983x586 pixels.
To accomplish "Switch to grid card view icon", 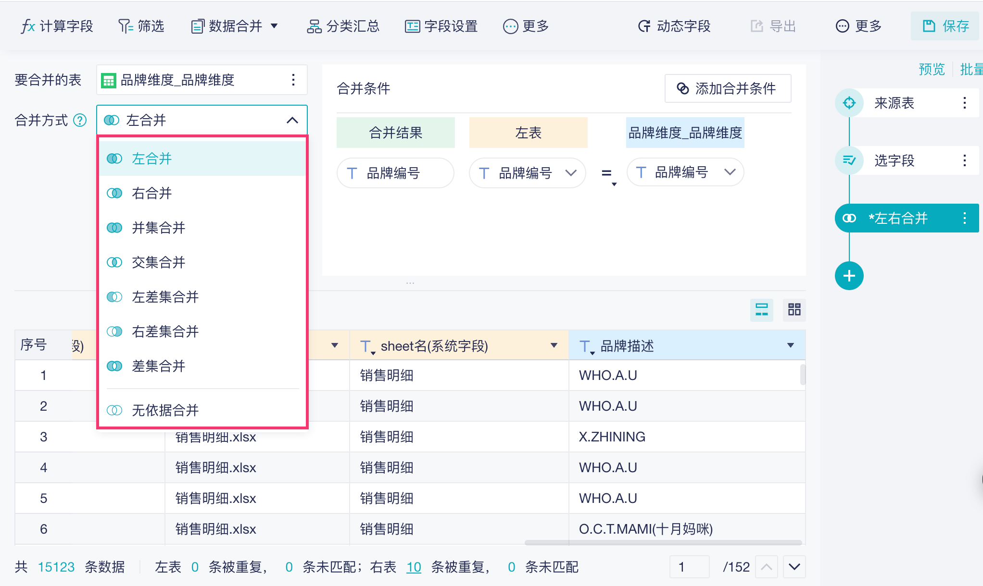I will click(x=794, y=309).
